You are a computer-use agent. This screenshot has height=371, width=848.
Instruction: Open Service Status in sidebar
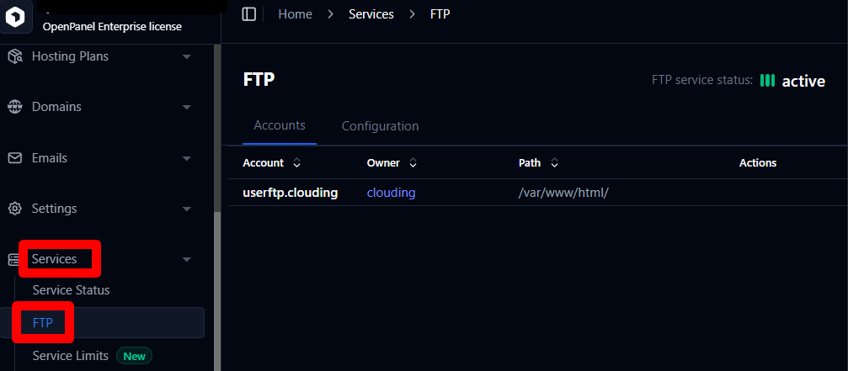pos(71,290)
